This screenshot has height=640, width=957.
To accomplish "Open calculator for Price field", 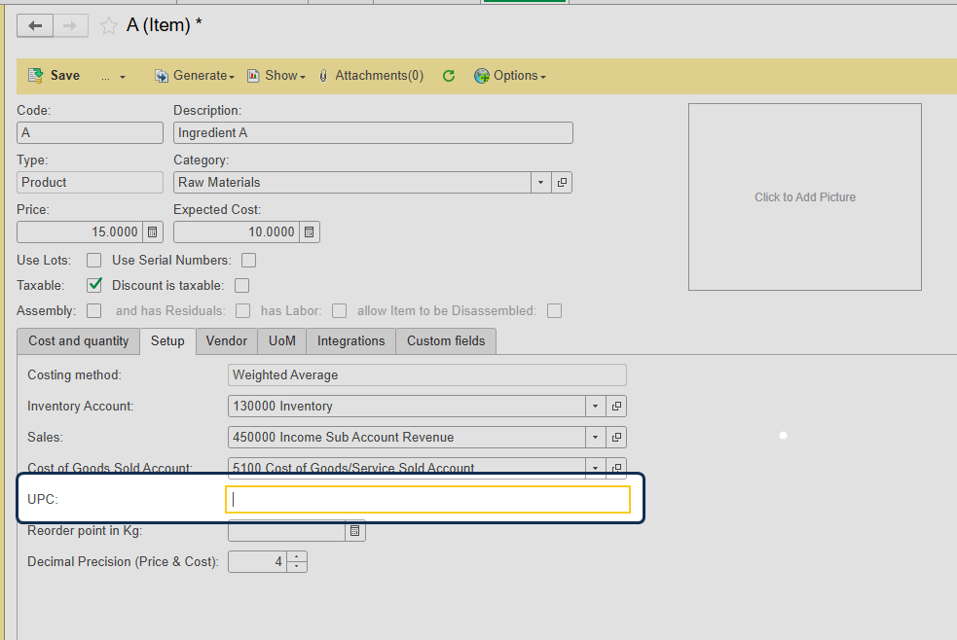I will pos(153,232).
